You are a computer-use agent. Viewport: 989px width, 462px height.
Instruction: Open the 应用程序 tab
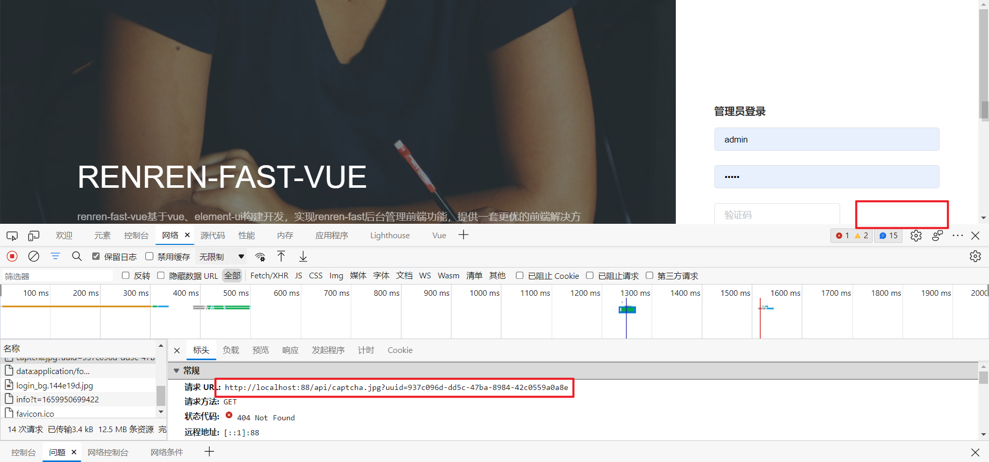(332, 236)
